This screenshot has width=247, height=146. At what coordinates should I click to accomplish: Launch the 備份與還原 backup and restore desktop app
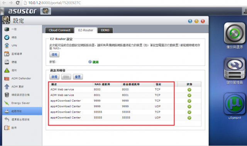tap(235, 33)
